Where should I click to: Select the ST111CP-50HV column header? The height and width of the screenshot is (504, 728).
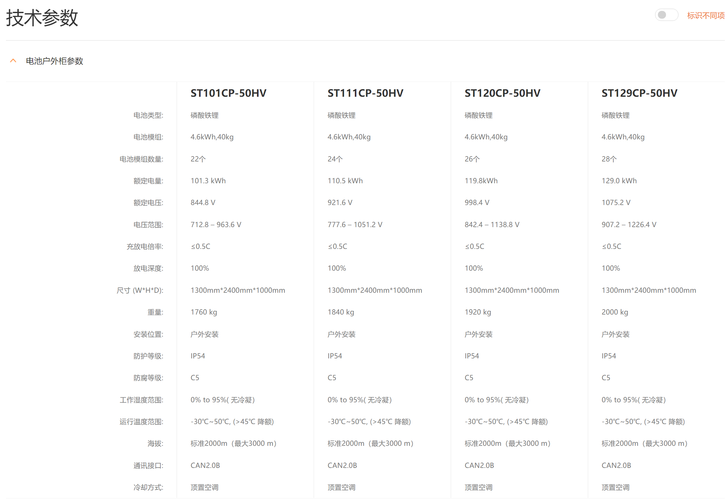[365, 93]
